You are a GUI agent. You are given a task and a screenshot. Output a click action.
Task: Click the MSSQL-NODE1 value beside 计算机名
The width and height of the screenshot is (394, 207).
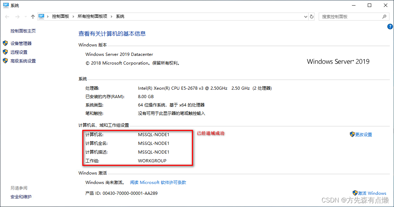153,135
